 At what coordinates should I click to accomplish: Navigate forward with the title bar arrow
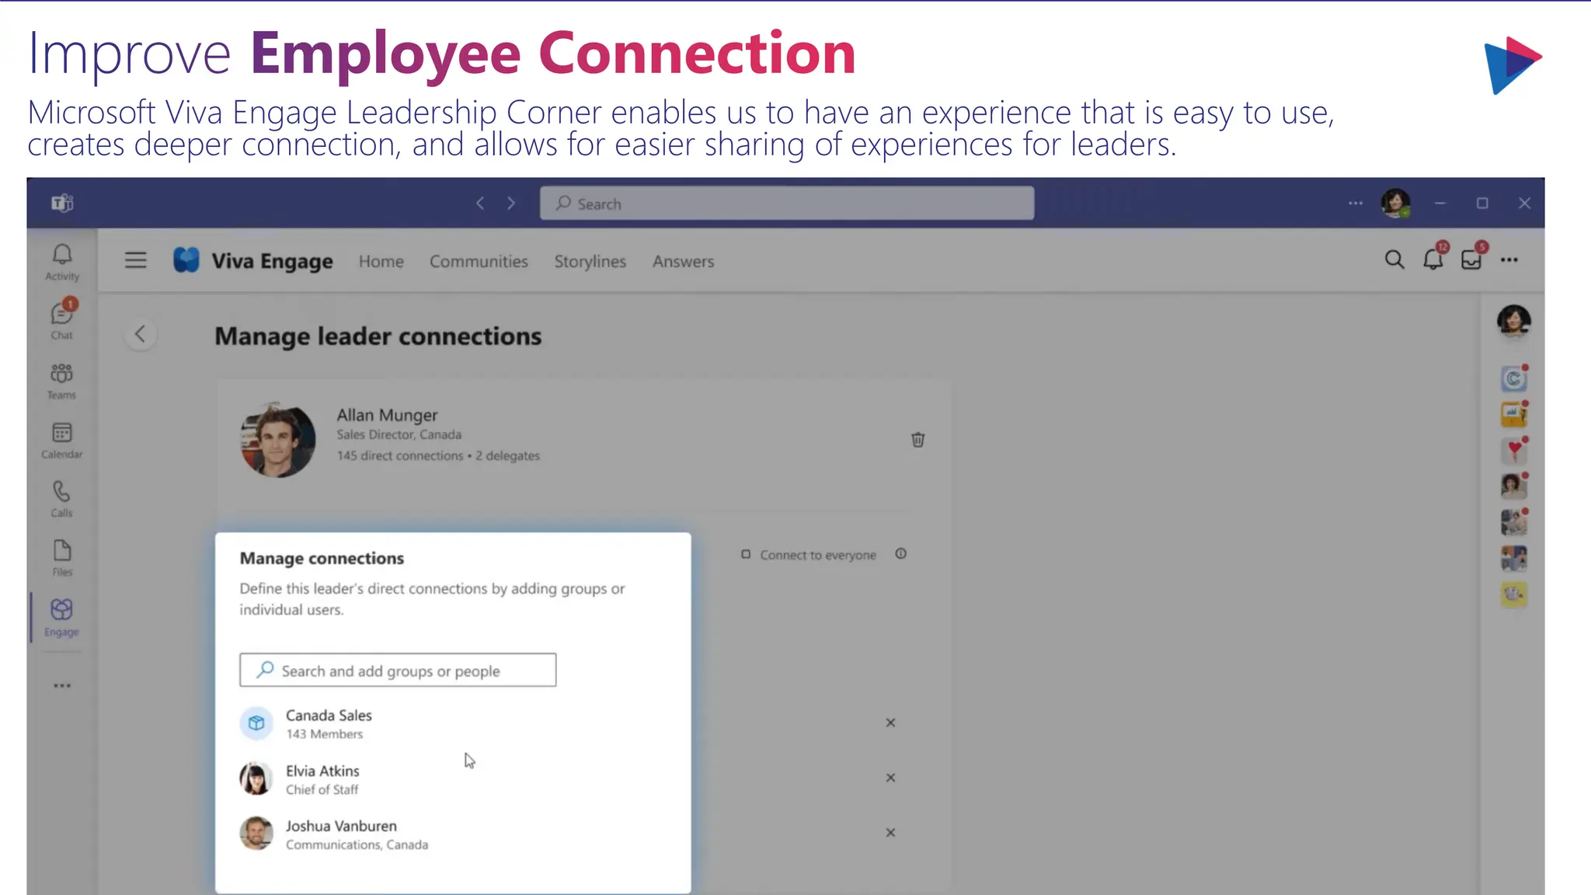[511, 203]
